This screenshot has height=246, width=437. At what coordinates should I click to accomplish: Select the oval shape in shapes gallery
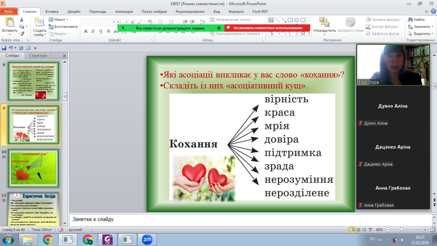click(x=297, y=20)
